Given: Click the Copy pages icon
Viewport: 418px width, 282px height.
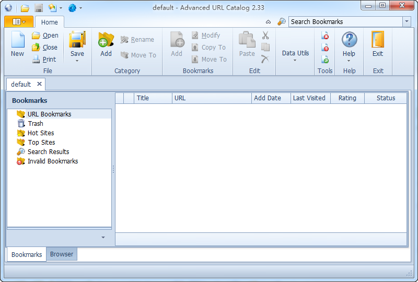Looking at the screenshot, I should [x=265, y=47].
